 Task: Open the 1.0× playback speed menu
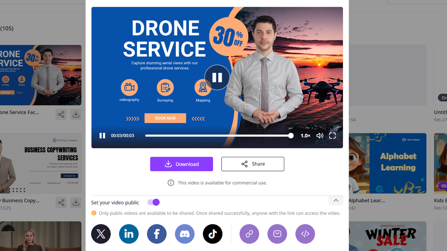tap(305, 136)
